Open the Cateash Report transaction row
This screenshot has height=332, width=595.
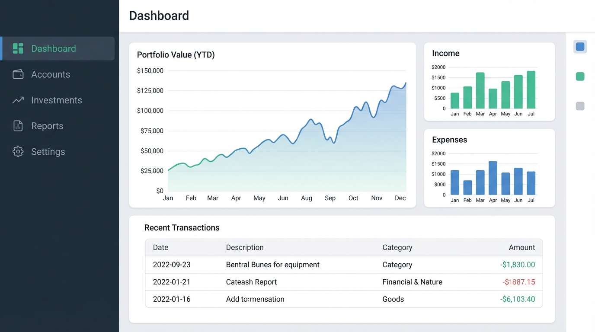pos(251,281)
